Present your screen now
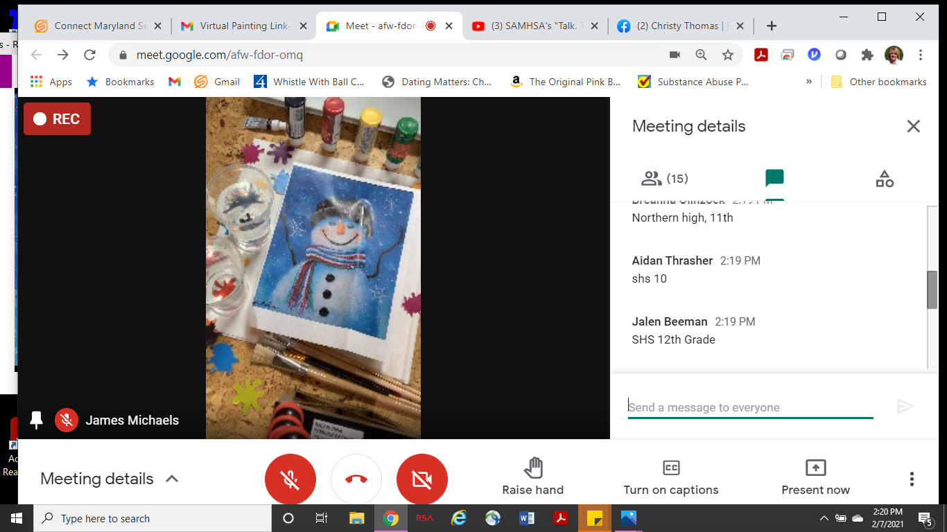947x532 pixels. pyautogui.click(x=815, y=477)
